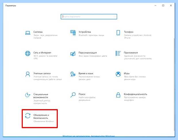Click the Система heading

pos(38,32)
